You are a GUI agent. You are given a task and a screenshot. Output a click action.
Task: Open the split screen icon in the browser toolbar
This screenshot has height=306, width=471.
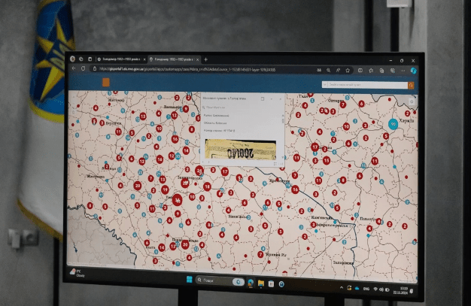tap(360, 70)
